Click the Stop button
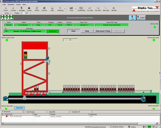The width and height of the screenshot is (161, 128). coord(87,31)
